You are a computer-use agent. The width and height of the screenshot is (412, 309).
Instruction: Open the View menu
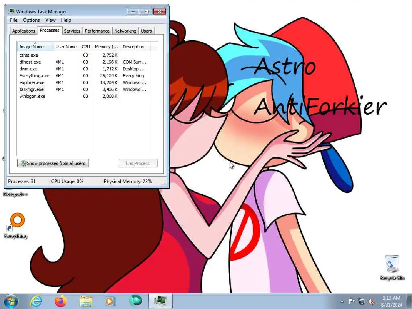pyautogui.click(x=50, y=20)
